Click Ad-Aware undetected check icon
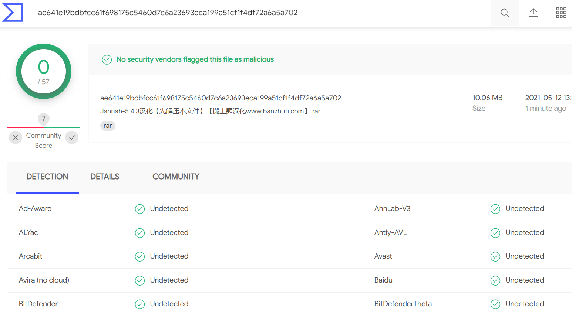 (140, 209)
